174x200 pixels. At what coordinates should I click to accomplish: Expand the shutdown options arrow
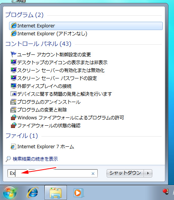148,173
